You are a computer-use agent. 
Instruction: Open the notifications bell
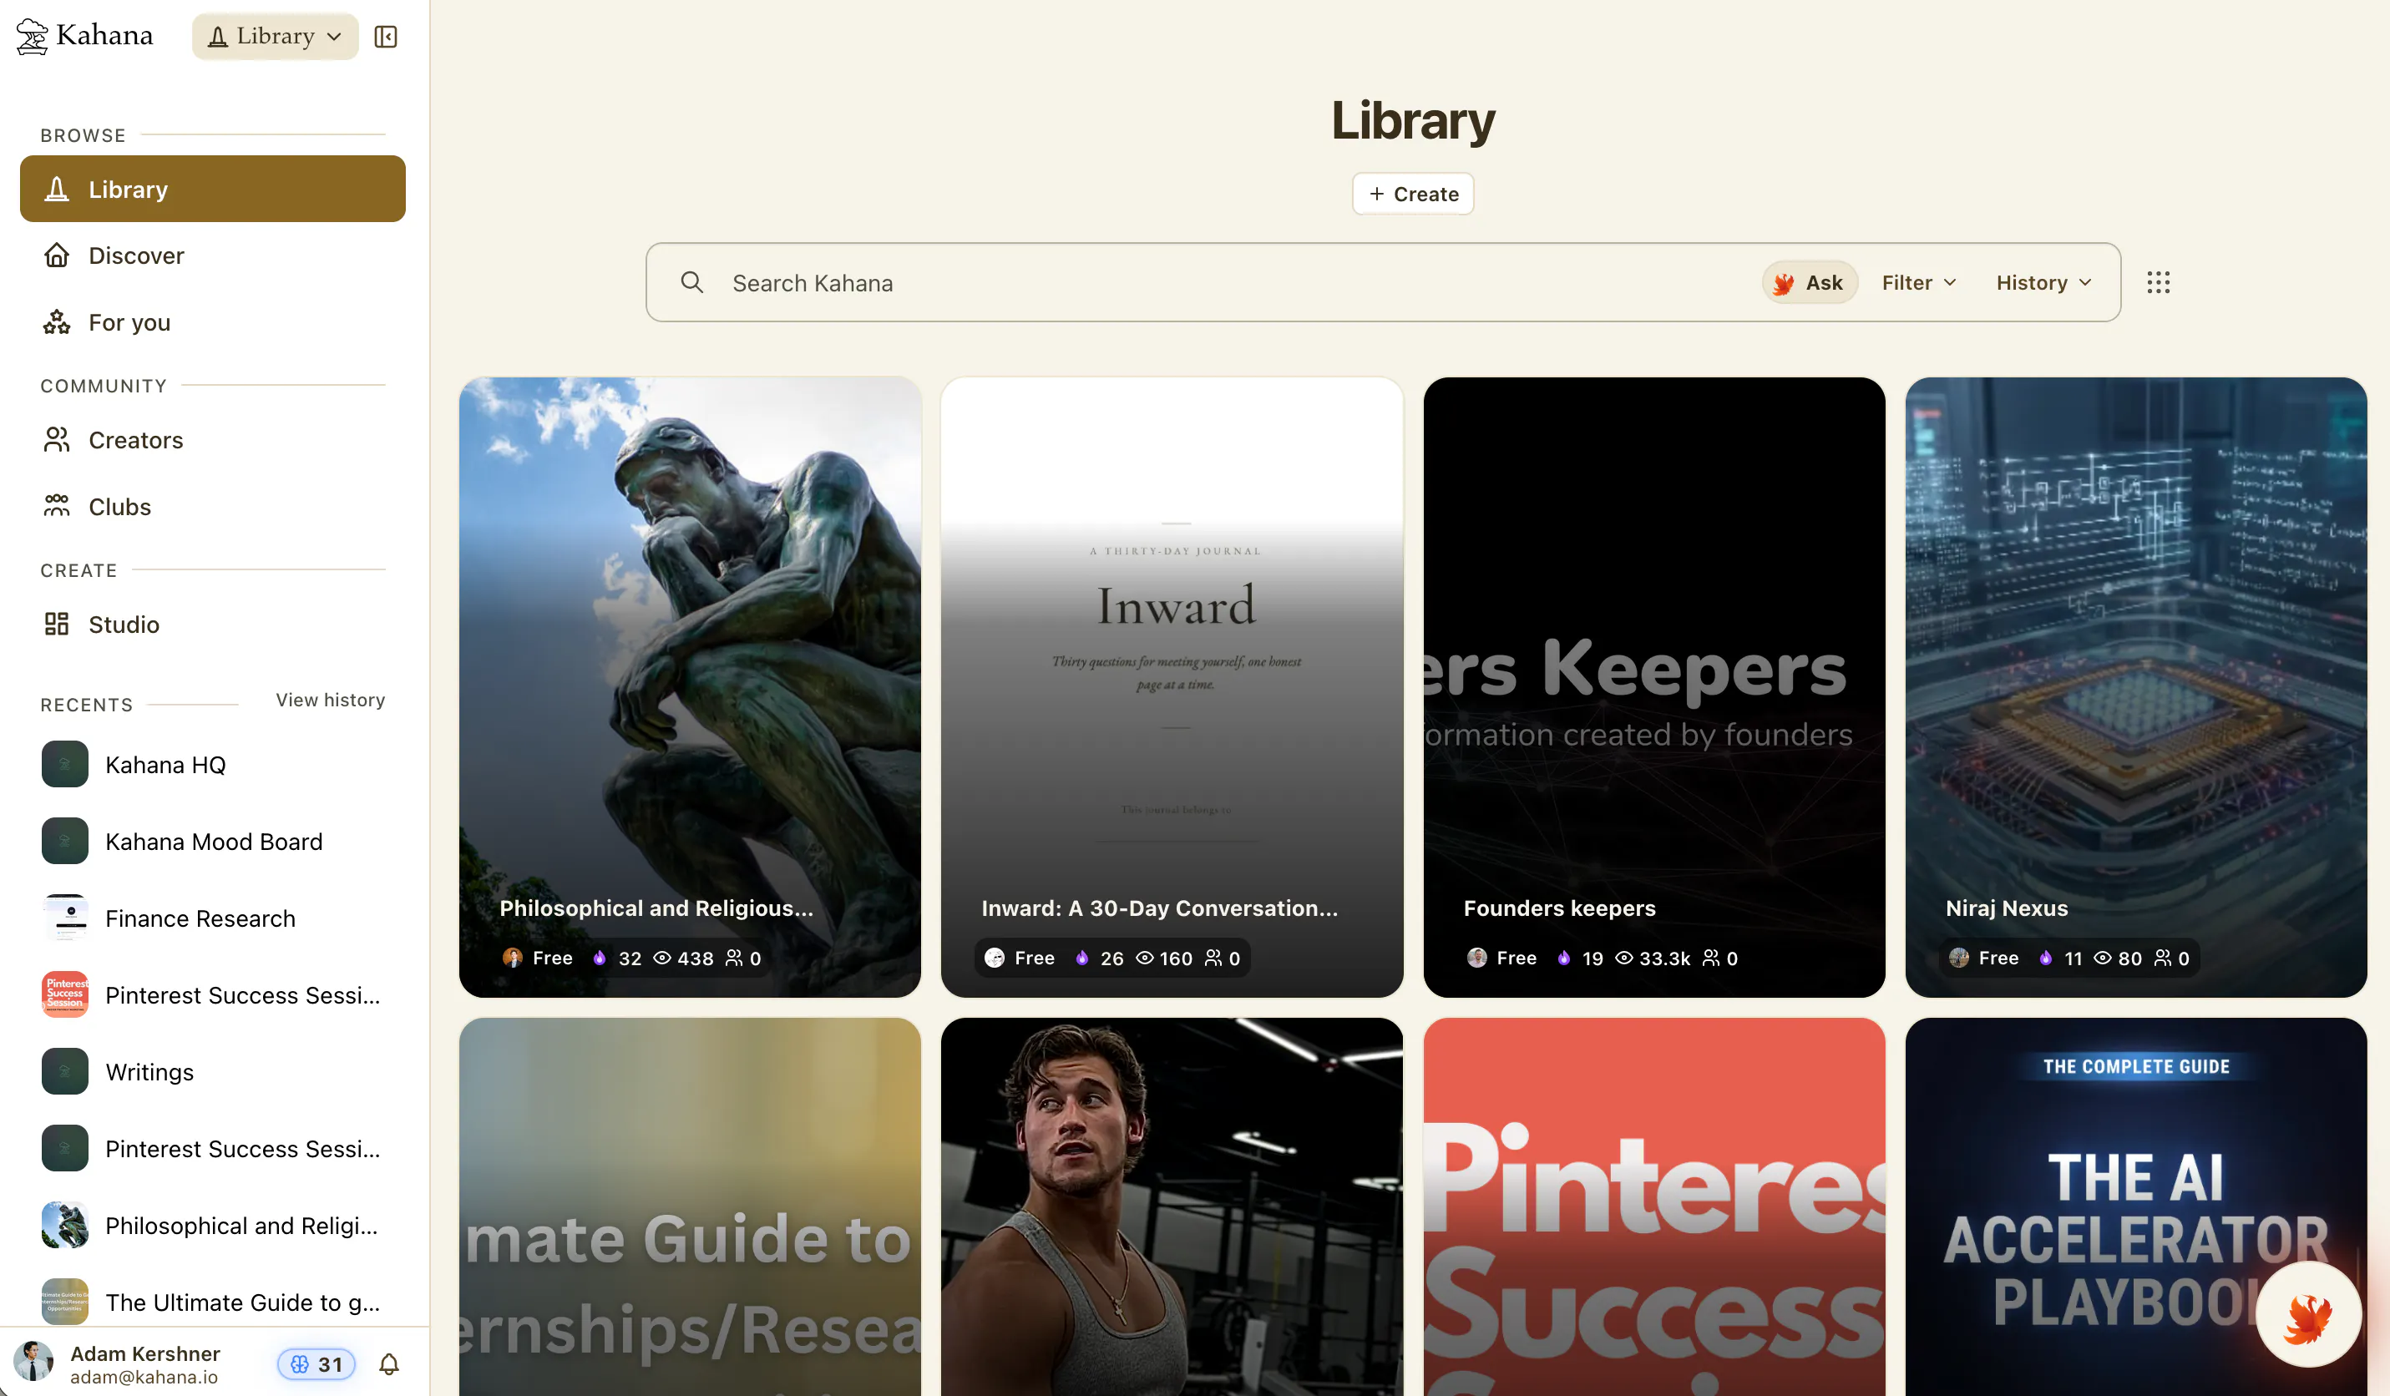tap(389, 1363)
